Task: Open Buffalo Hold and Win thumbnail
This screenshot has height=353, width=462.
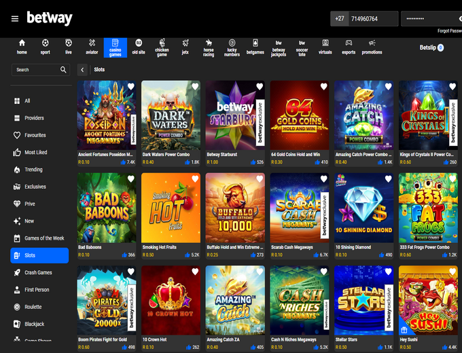Action: pos(235,208)
